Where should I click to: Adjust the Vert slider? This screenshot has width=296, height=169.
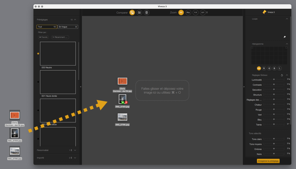pyautogui.click(x=274, y=114)
